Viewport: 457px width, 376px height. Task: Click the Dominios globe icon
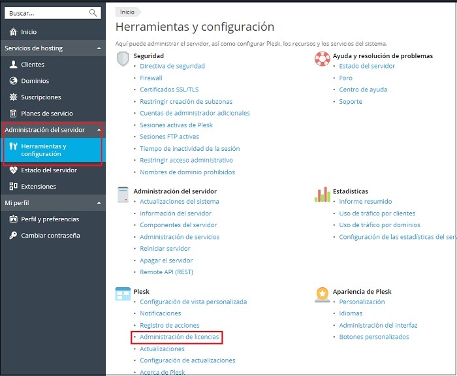13,81
